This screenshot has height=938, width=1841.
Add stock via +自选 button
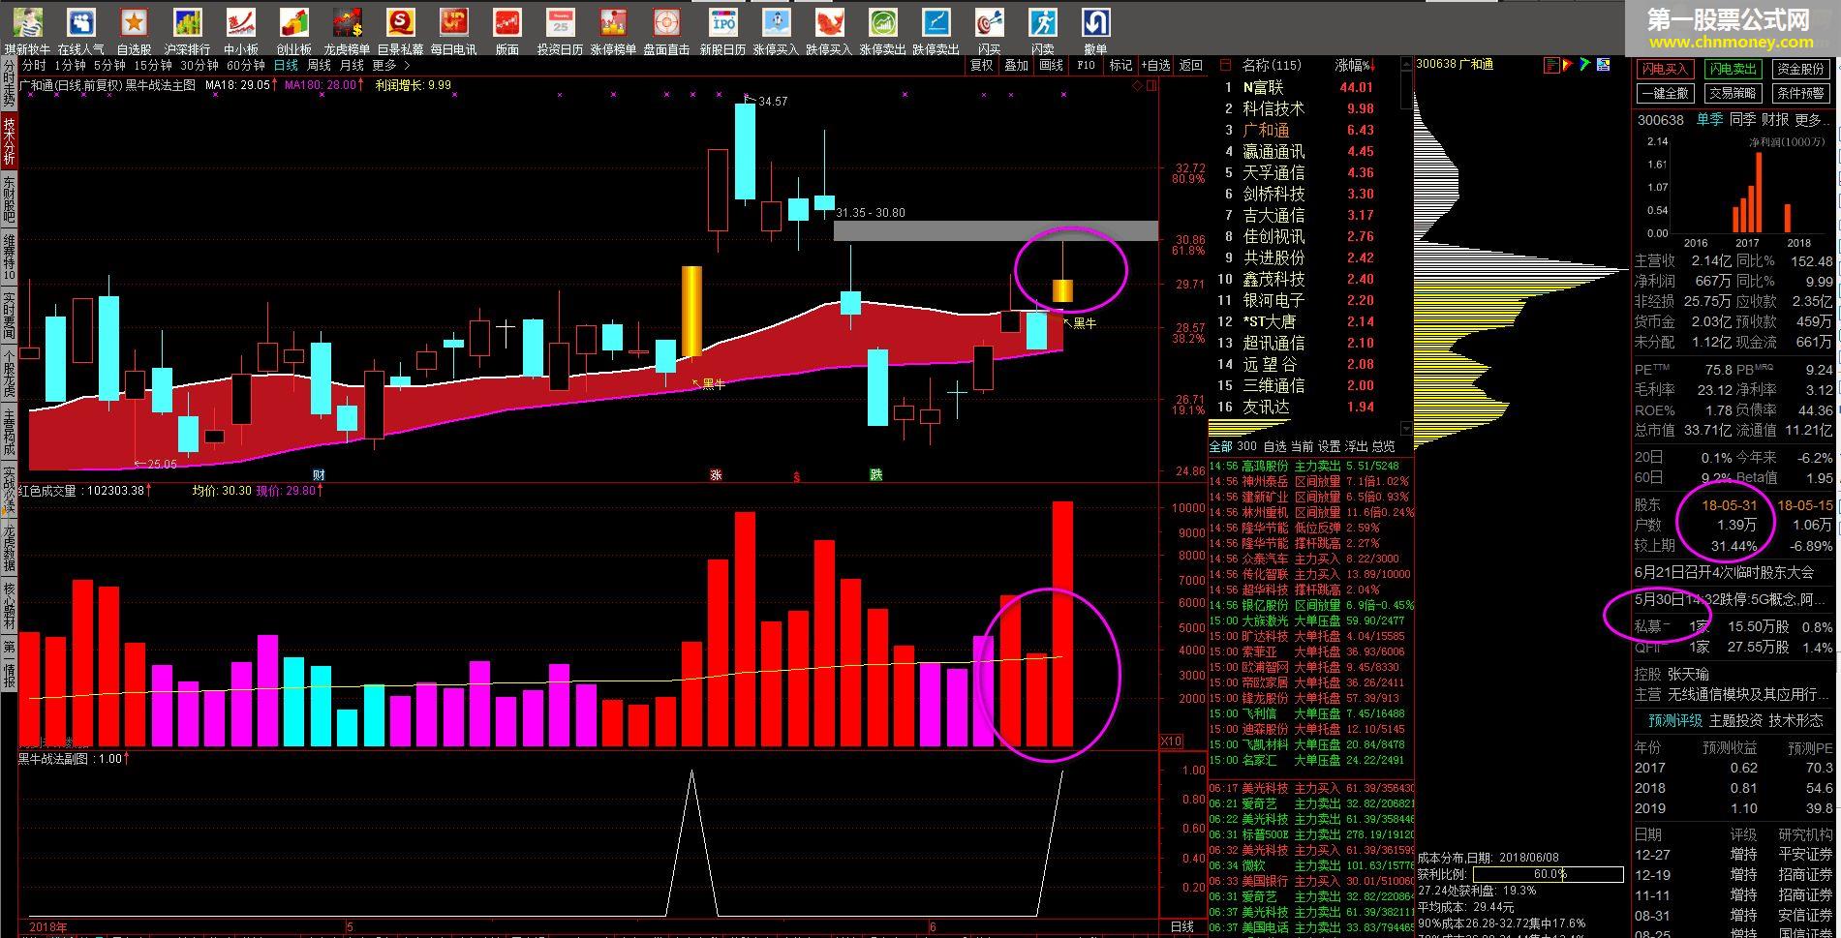click(1155, 65)
